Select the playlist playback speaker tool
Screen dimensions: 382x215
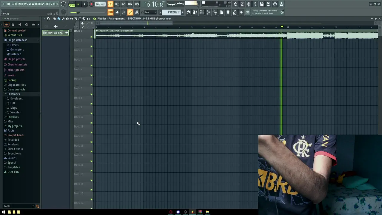pyautogui.click(x=88, y=19)
